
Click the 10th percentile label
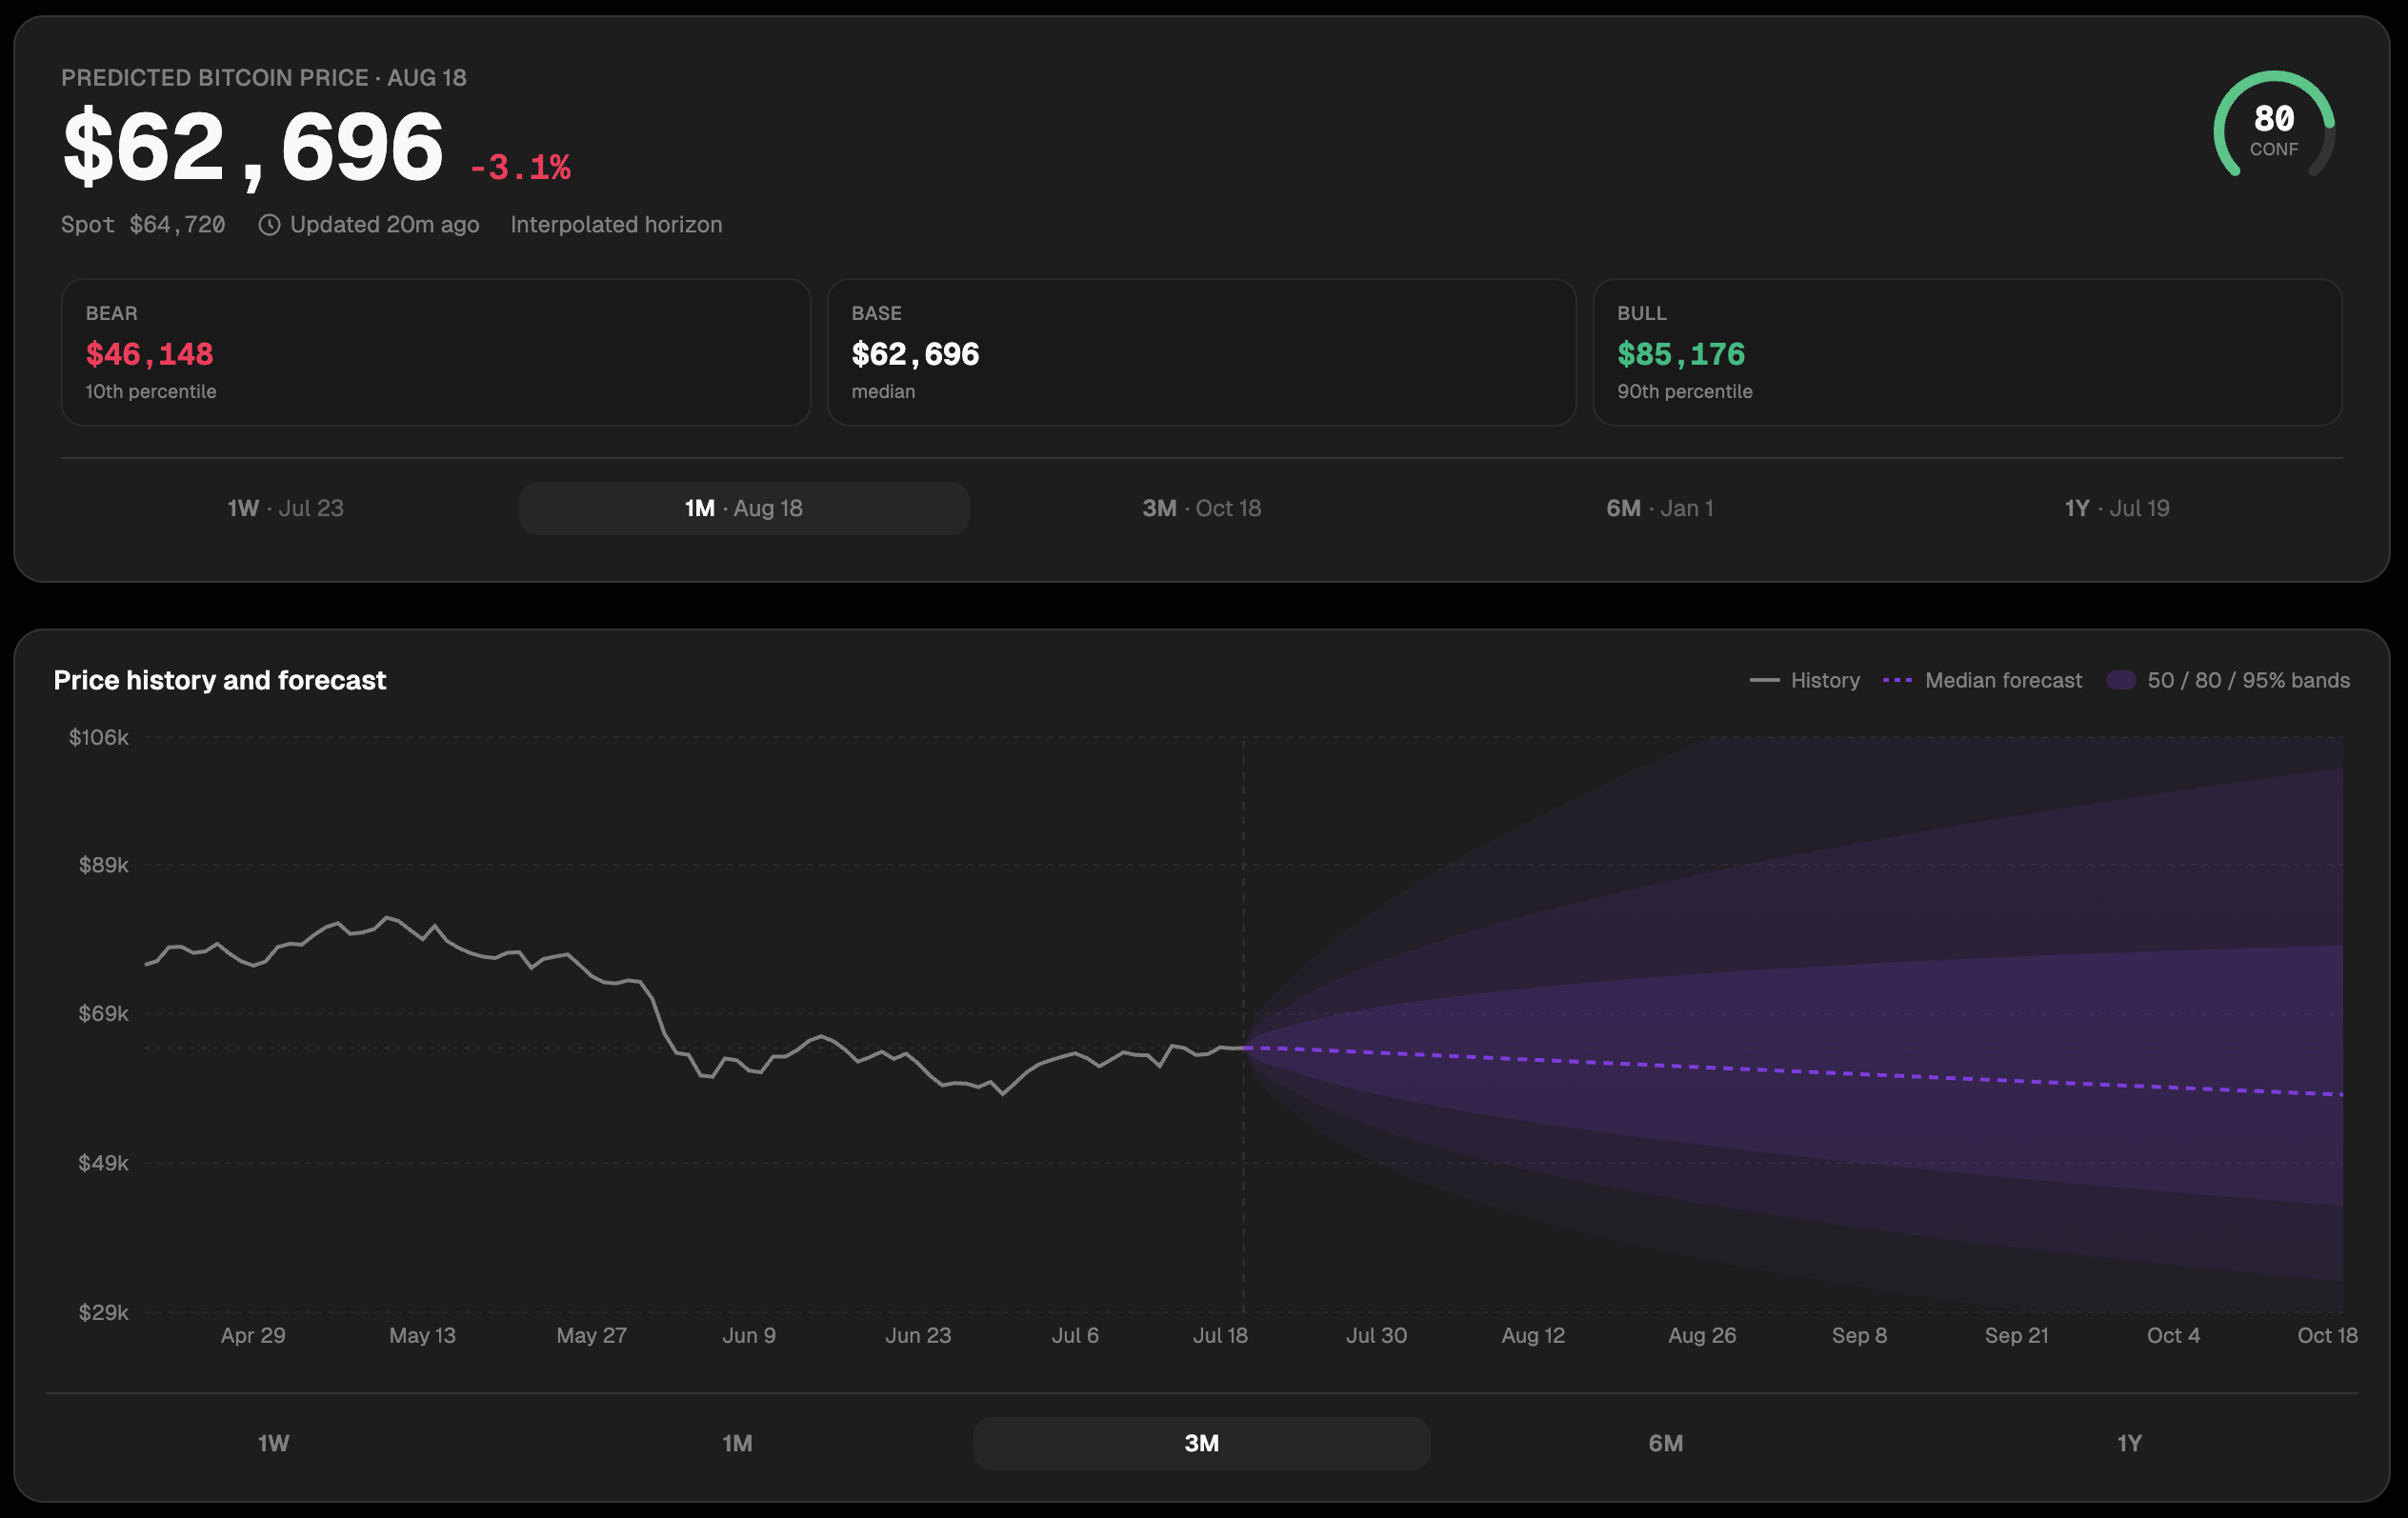pos(151,391)
